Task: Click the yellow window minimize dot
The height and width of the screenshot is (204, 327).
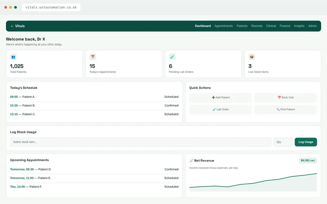Action: (x=11, y=7)
